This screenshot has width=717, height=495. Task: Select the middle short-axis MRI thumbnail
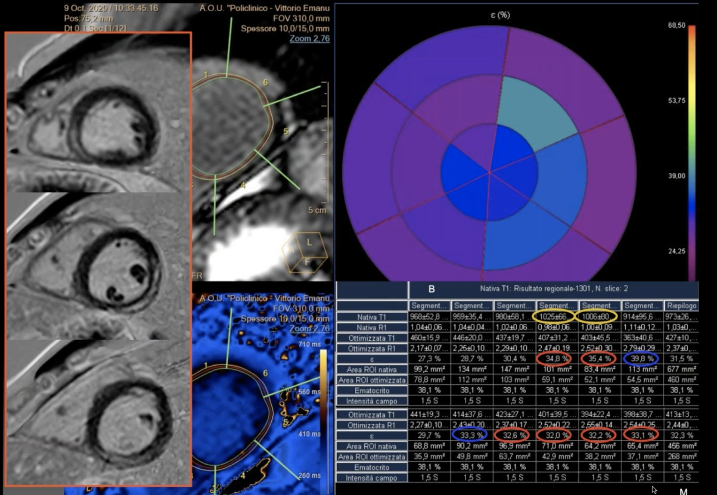98,265
